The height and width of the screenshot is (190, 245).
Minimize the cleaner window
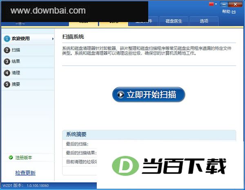click(x=224, y=4)
